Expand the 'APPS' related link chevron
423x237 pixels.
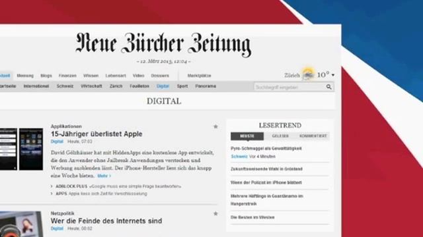click(52, 194)
